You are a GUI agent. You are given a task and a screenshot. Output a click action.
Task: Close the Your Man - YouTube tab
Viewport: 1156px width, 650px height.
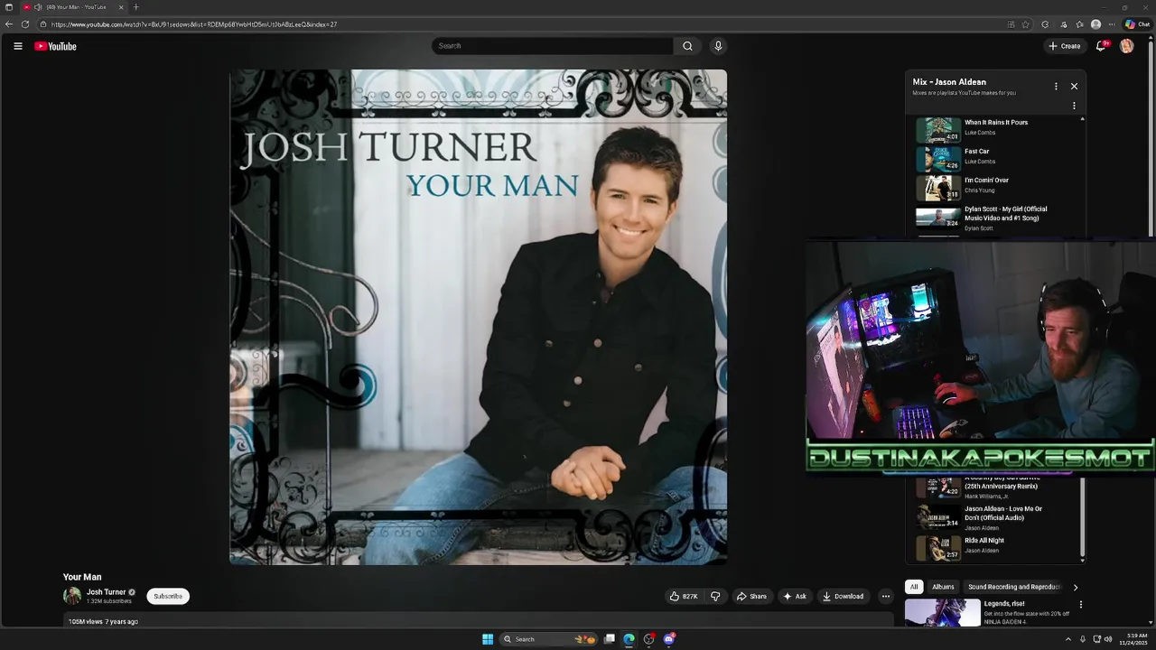click(x=121, y=7)
